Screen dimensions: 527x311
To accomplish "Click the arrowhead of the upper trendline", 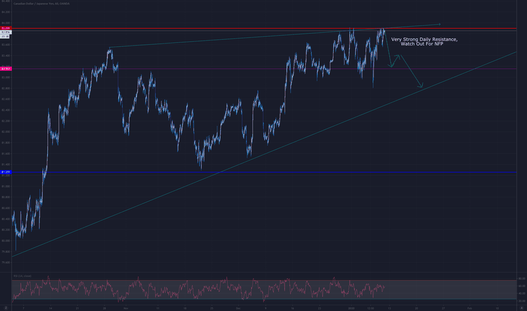I will pyautogui.click(x=439, y=24).
